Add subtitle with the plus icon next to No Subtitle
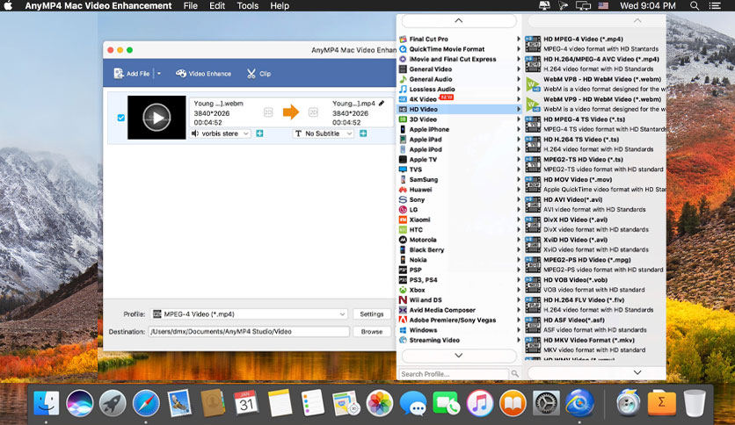The height and width of the screenshot is (425, 735). click(x=363, y=133)
